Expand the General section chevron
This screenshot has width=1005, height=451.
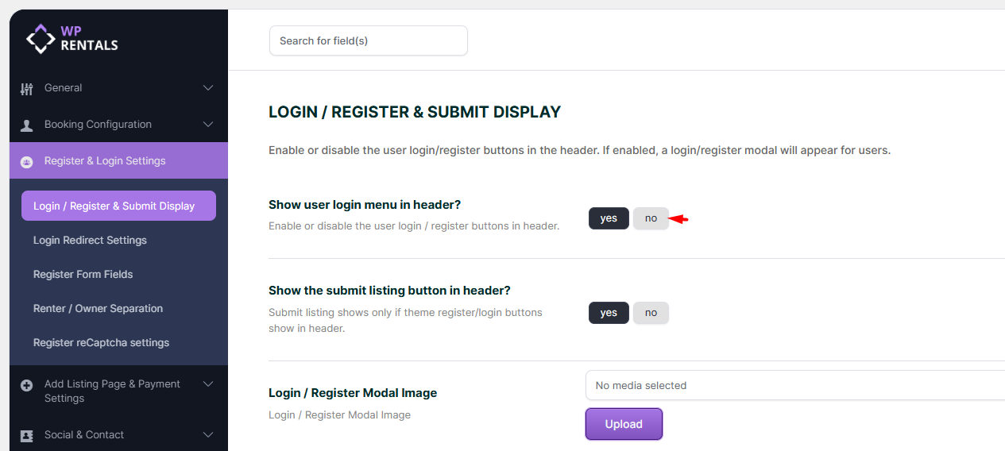tap(208, 88)
